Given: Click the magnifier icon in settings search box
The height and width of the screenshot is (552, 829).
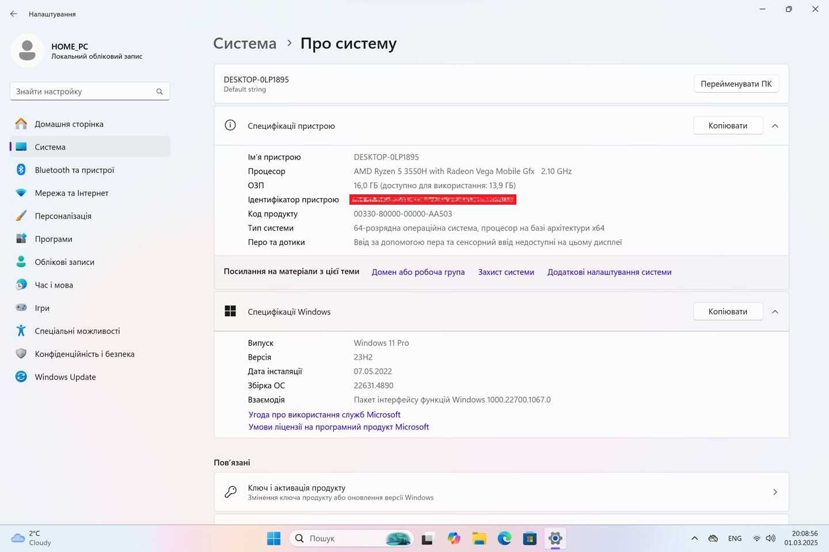Looking at the screenshot, I should (x=159, y=91).
